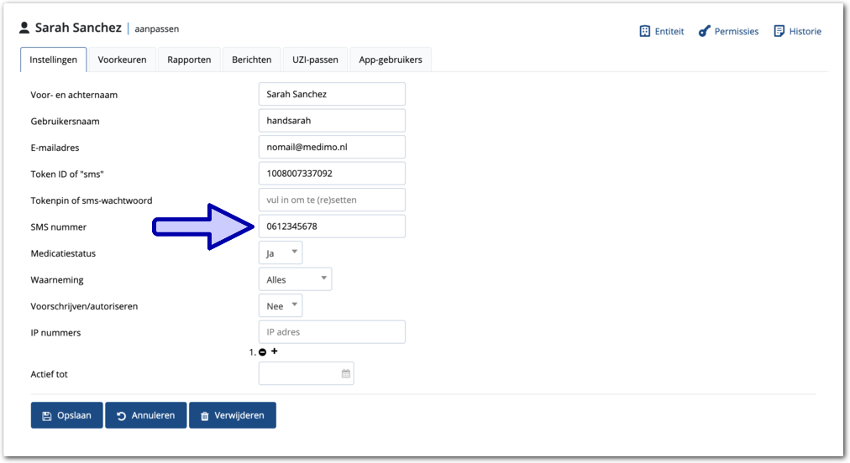850x463 pixels.
Task: Click the Permissies key icon
Action: [705, 31]
